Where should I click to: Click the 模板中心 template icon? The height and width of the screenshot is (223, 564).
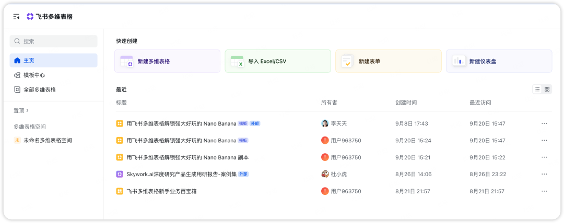pos(17,75)
